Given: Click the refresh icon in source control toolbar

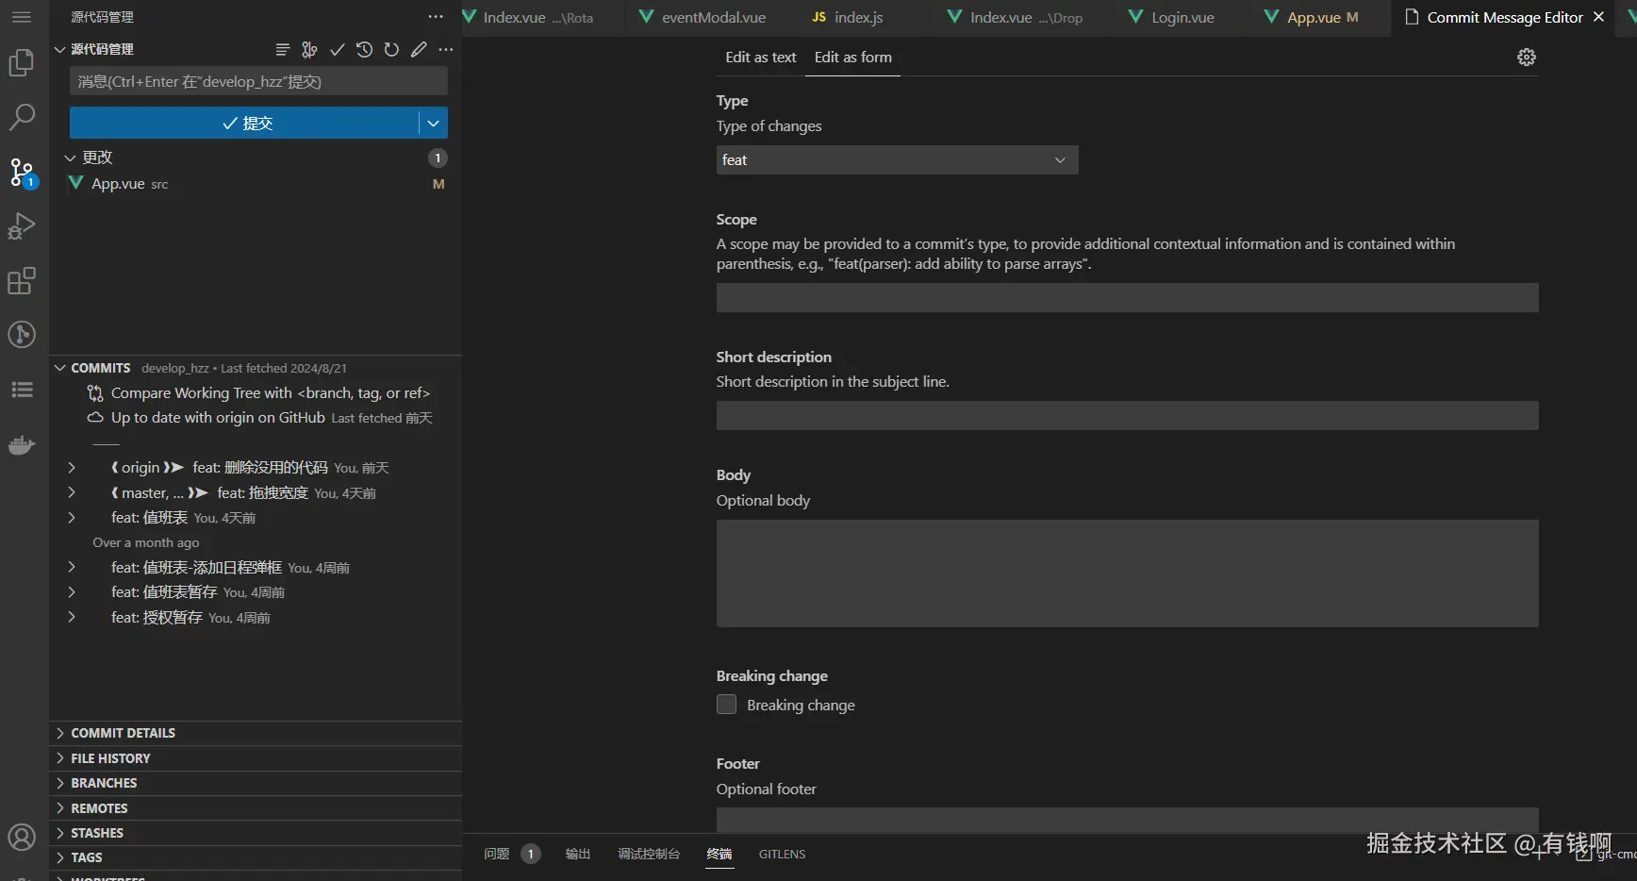Looking at the screenshot, I should [x=391, y=49].
